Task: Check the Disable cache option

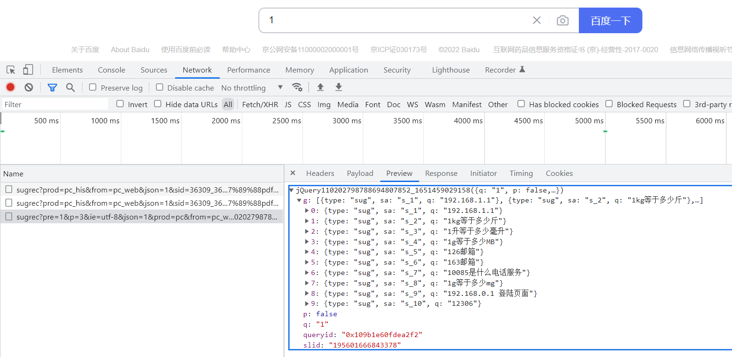Action: click(160, 87)
